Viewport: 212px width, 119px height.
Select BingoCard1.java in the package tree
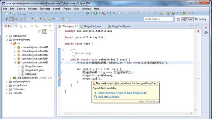[x=34, y=70]
